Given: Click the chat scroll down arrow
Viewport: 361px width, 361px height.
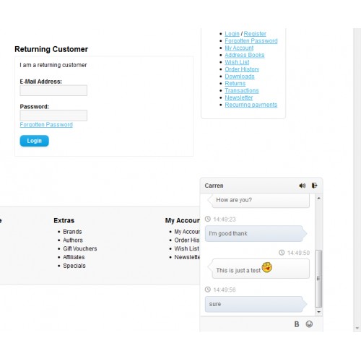Looking at the screenshot, I should [x=318, y=312].
